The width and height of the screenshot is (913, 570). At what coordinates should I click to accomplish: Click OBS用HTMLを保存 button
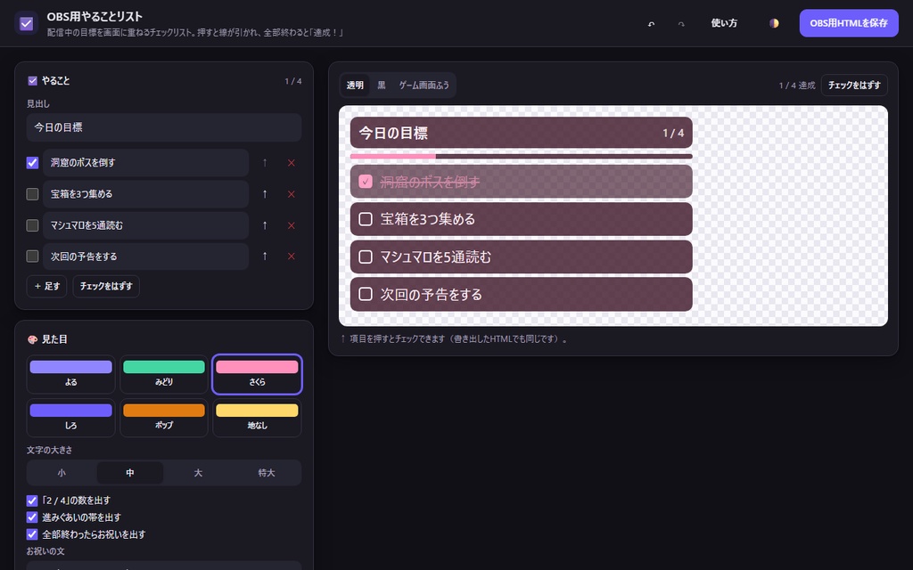[x=849, y=23]
